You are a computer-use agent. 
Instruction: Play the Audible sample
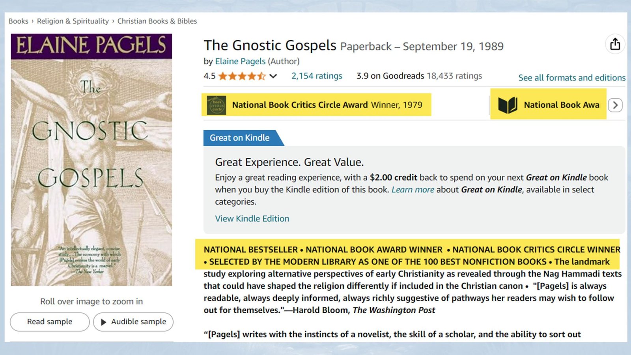(x=133, y=322)
